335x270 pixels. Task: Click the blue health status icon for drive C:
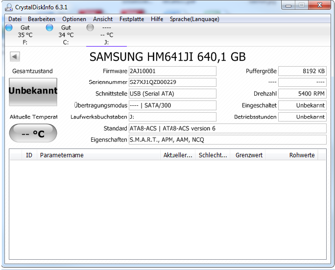pyautogui.click(x=49, y=27)
